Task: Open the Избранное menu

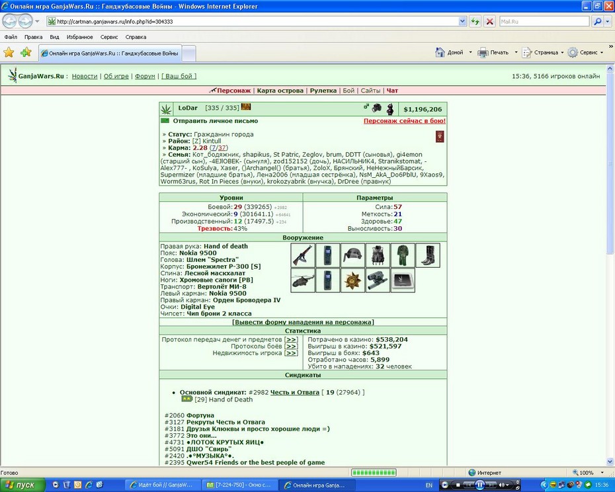Action: (x=79, y=37)
